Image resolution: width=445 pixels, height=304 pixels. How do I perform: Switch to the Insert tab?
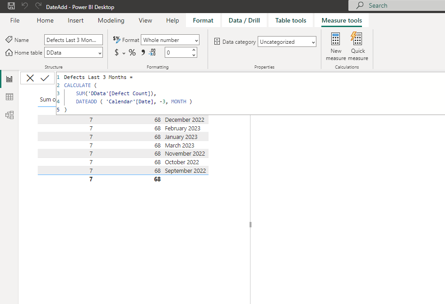[75, 20]
